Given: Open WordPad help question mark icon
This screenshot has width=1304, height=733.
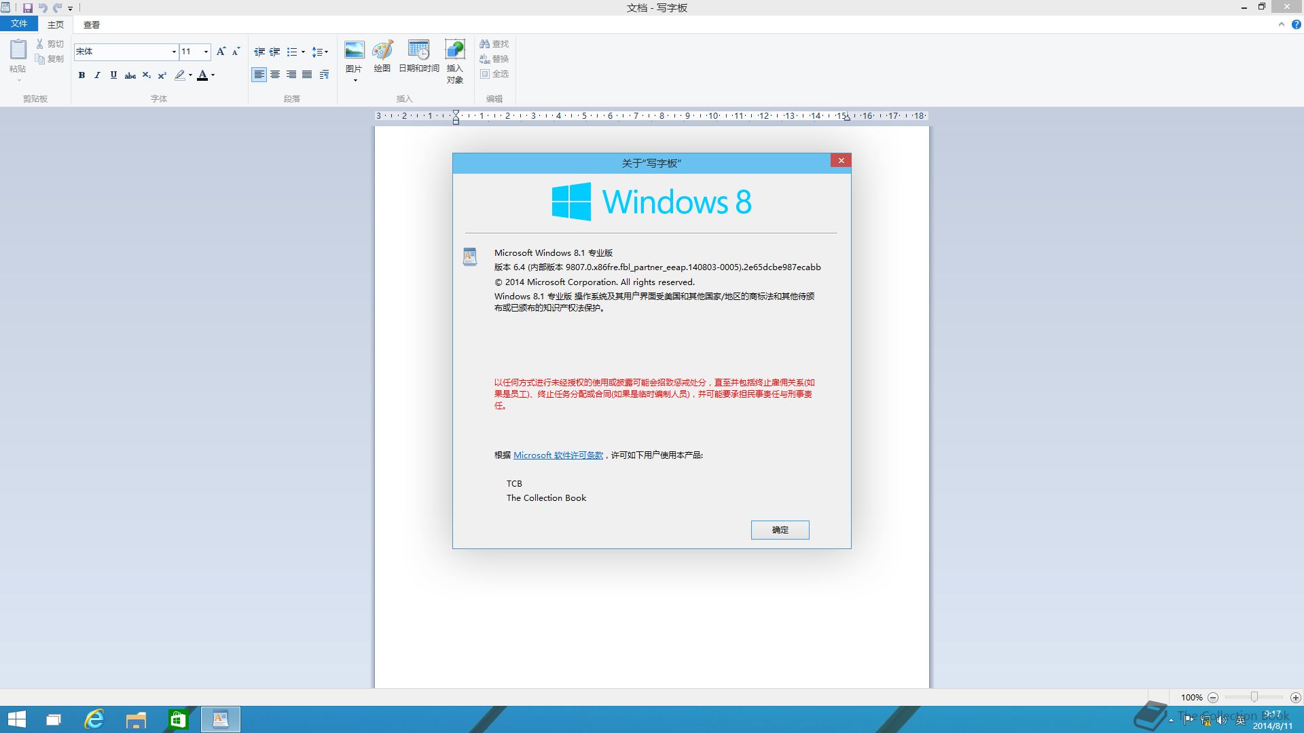Looking at the screenshot, I should tap(1296, 24).
